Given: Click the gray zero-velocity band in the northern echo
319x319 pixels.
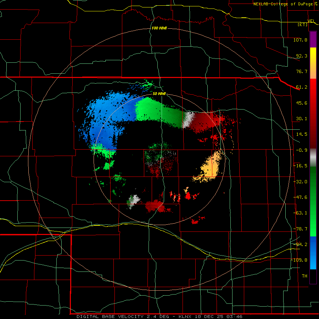Looking at the screenshot, I should click(x=188, y=120).
